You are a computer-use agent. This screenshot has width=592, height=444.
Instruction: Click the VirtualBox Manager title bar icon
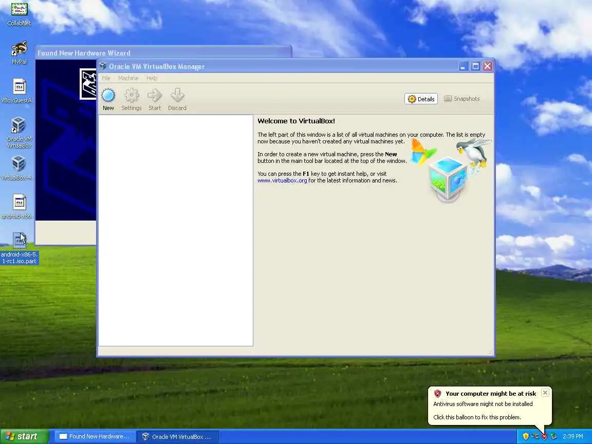pos(103,66)
